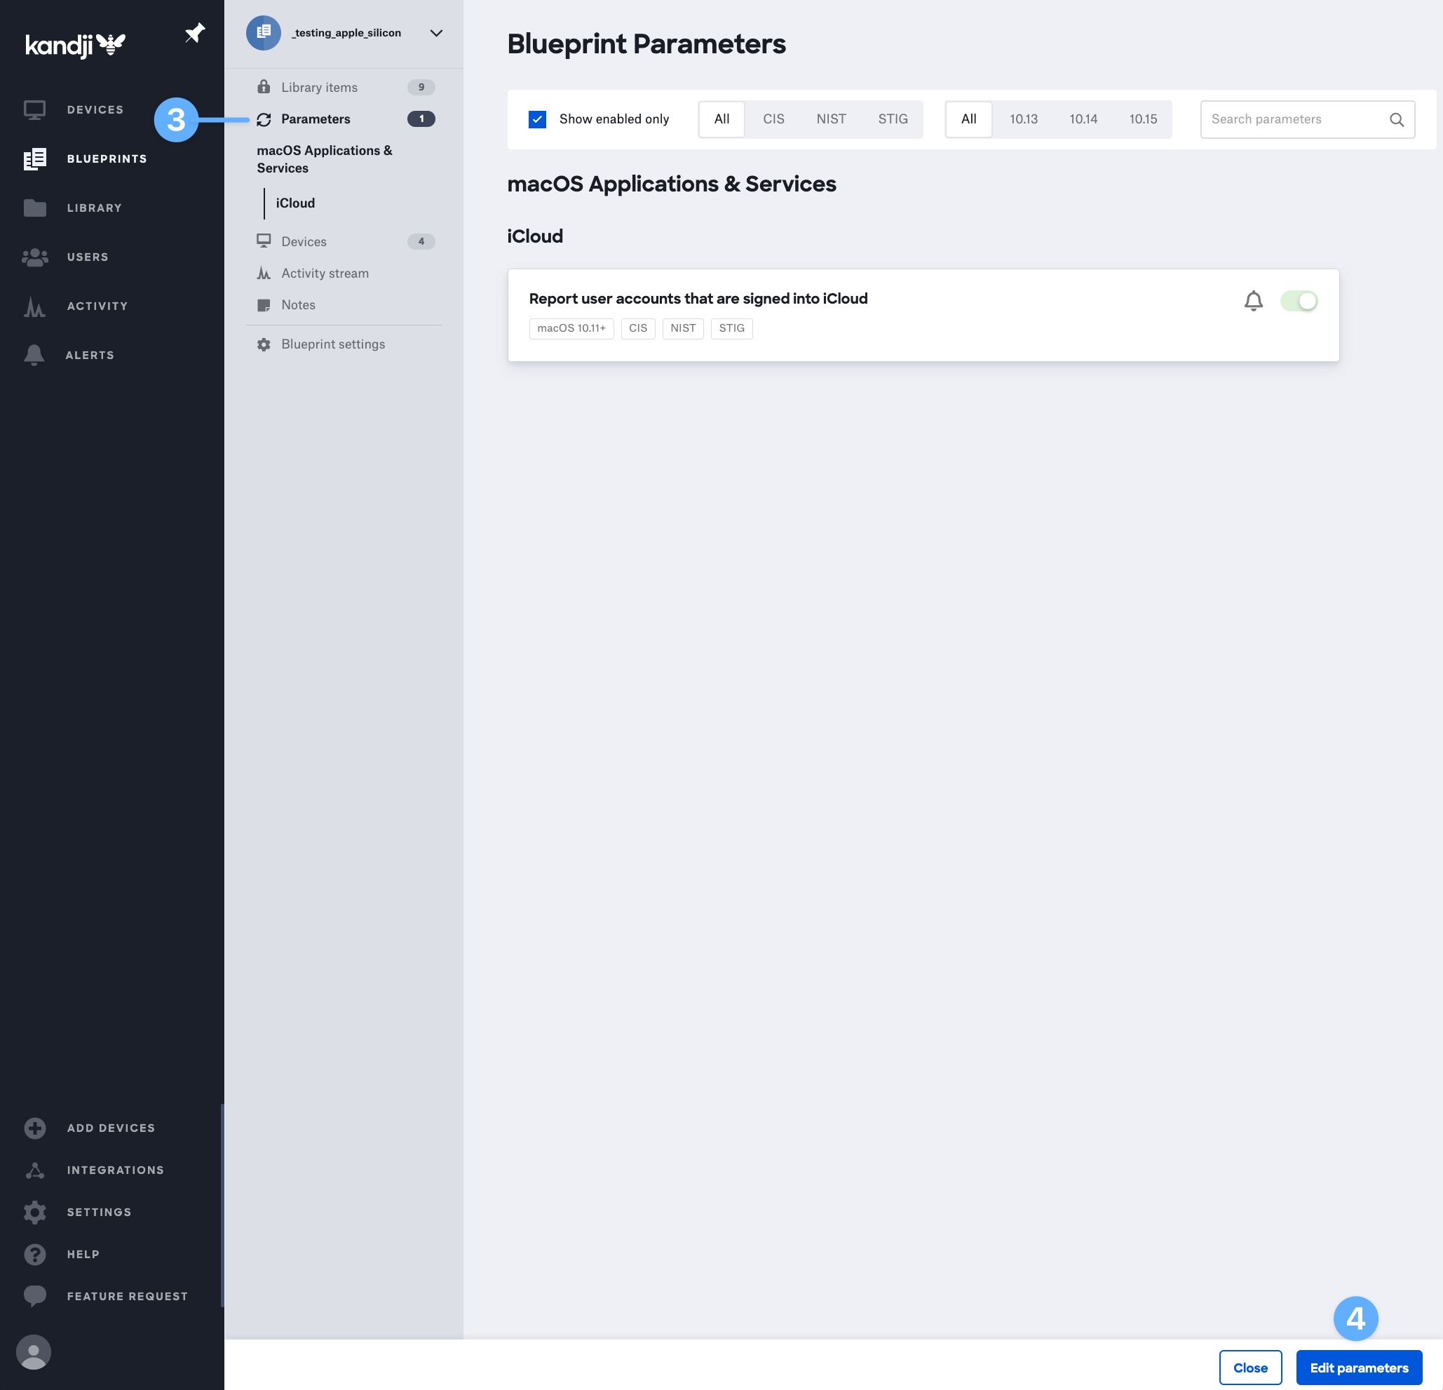Select the 10.14 version filter
1443x1390 pixels.
[x=1083, y=119]
